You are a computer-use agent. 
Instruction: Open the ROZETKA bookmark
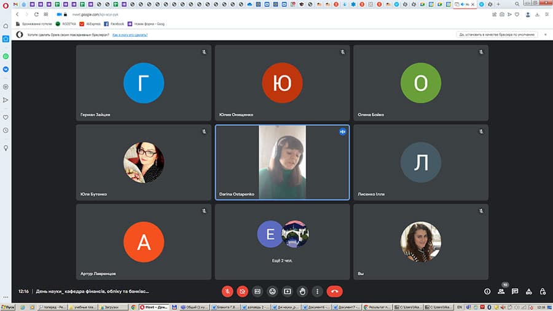tap(66, 24)
